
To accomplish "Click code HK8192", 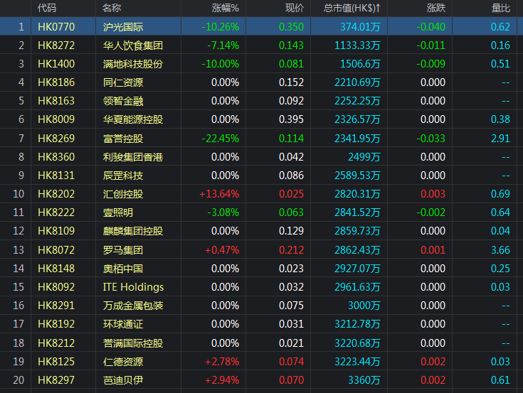I will click(x=56, y=324).
